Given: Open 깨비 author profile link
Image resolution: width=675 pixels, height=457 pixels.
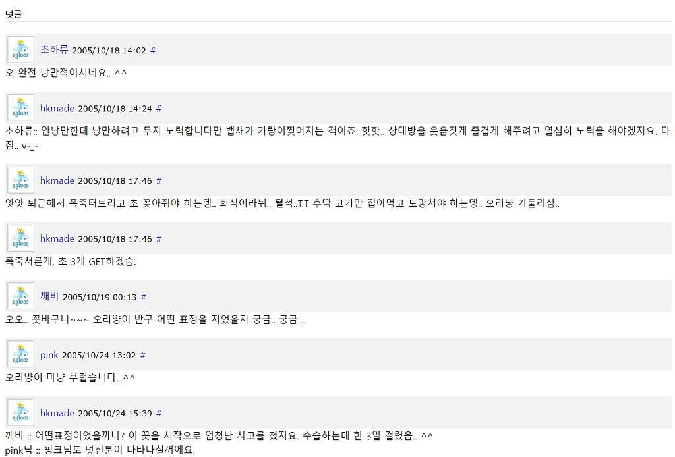Looking at the screenshot, I should pos(49,296).
